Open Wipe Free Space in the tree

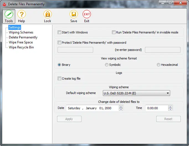click(21, 42)
